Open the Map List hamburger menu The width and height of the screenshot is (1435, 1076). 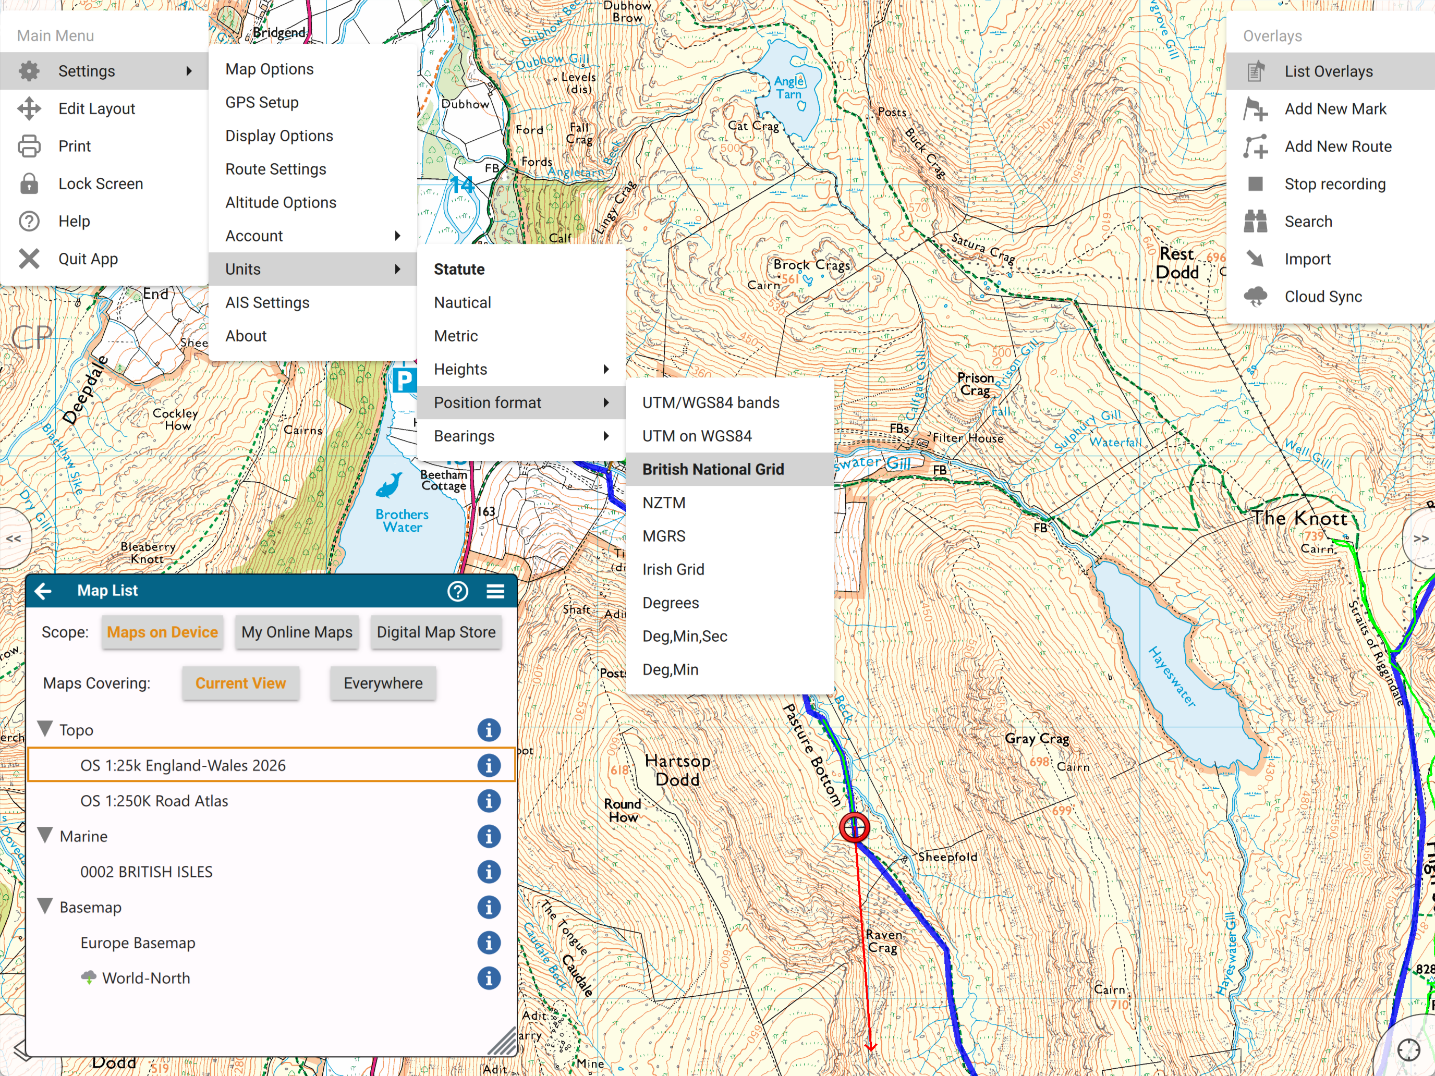(496, 591)
